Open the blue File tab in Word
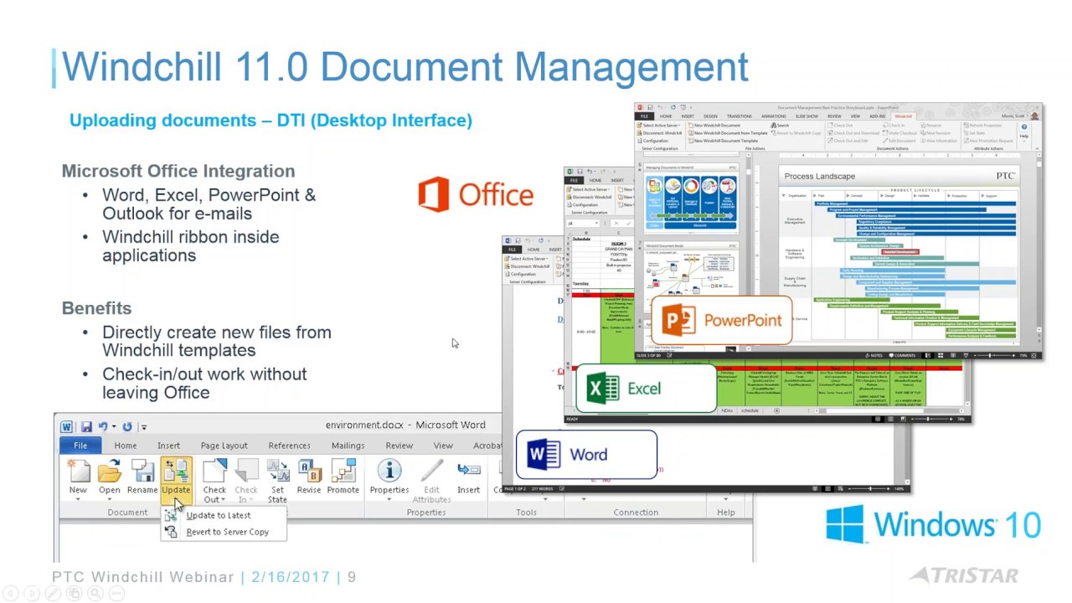 point(80,446)
